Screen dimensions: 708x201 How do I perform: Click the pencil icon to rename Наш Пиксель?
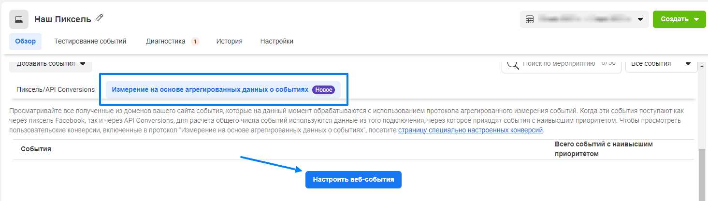[100, 18]
